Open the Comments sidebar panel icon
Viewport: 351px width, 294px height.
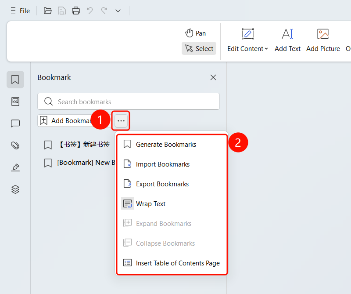point(15,123)
